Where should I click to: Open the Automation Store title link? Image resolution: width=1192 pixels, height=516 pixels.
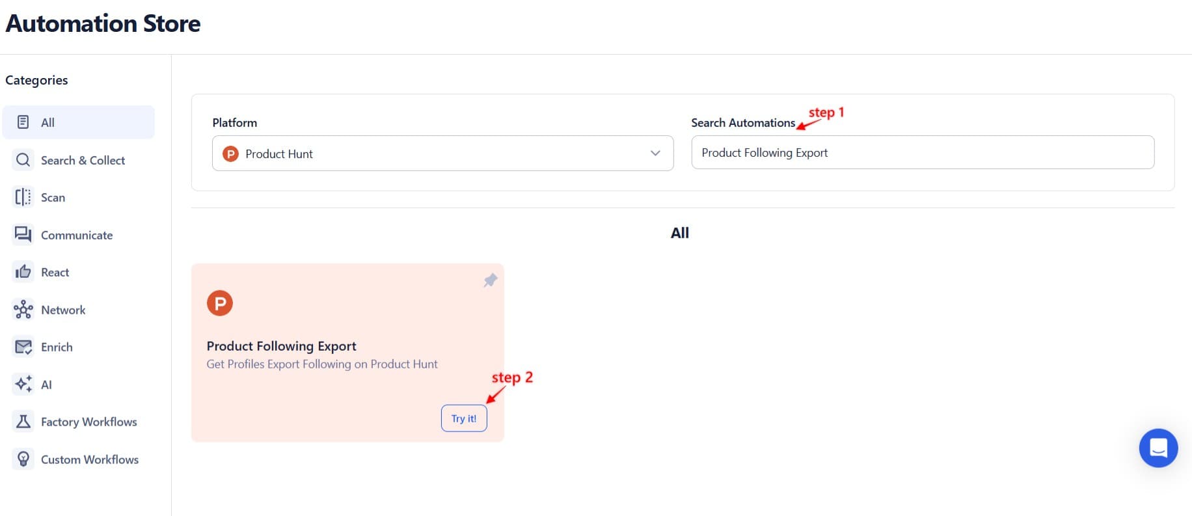click(x=103, y=23)
